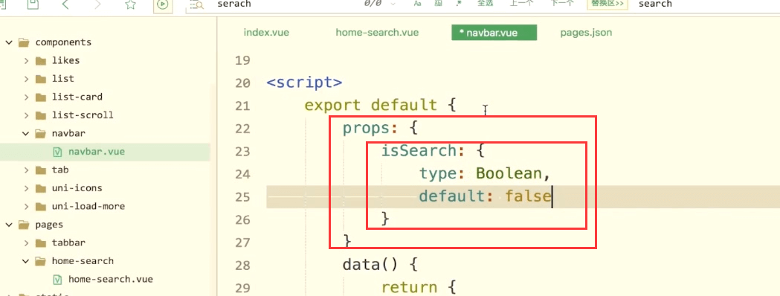Image resolution: width=780 pixels, height=296 pixels.
Task: Collapse the home-search folder chevron
Action: pos(26,261)
